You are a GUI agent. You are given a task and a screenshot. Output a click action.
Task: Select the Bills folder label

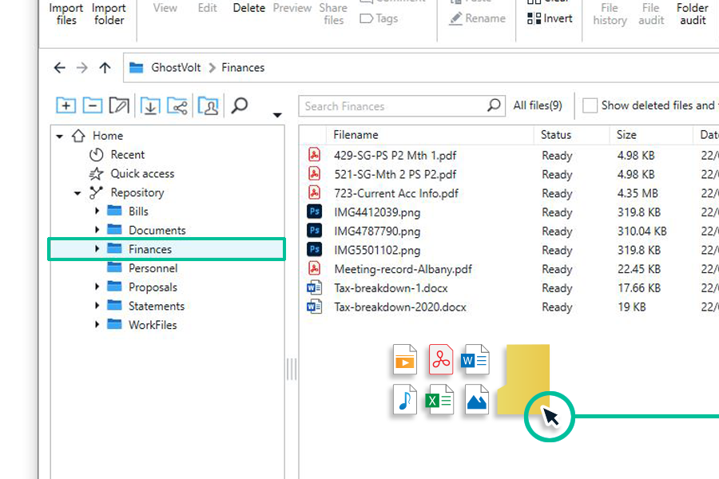tap(138, 212)
